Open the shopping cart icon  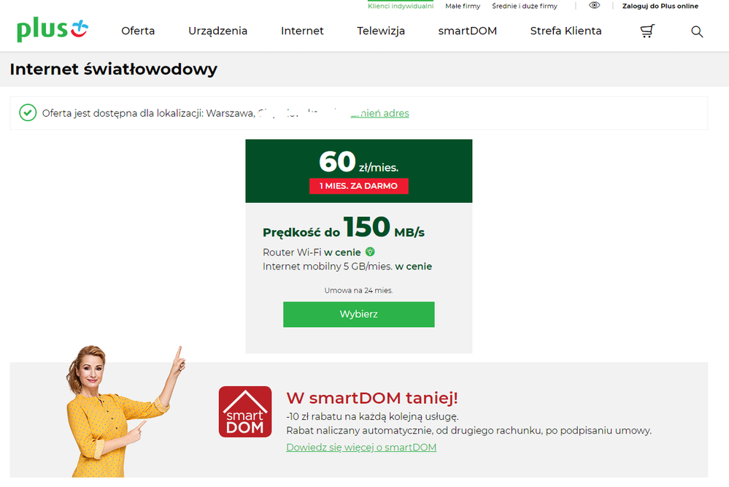[x=647, y=31]
